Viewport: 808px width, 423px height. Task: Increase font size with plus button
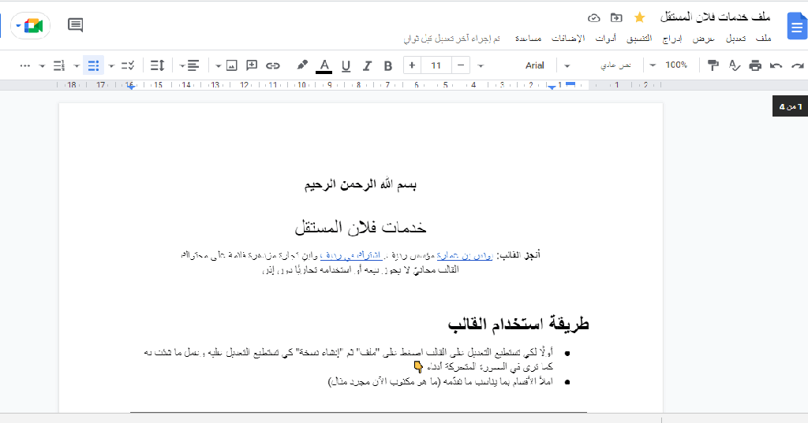(x=412, y=65)
